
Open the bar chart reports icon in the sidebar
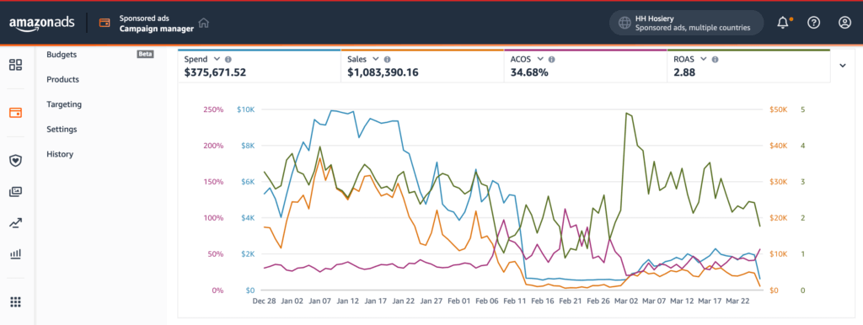pyautogui.click(x=15, y=254)
